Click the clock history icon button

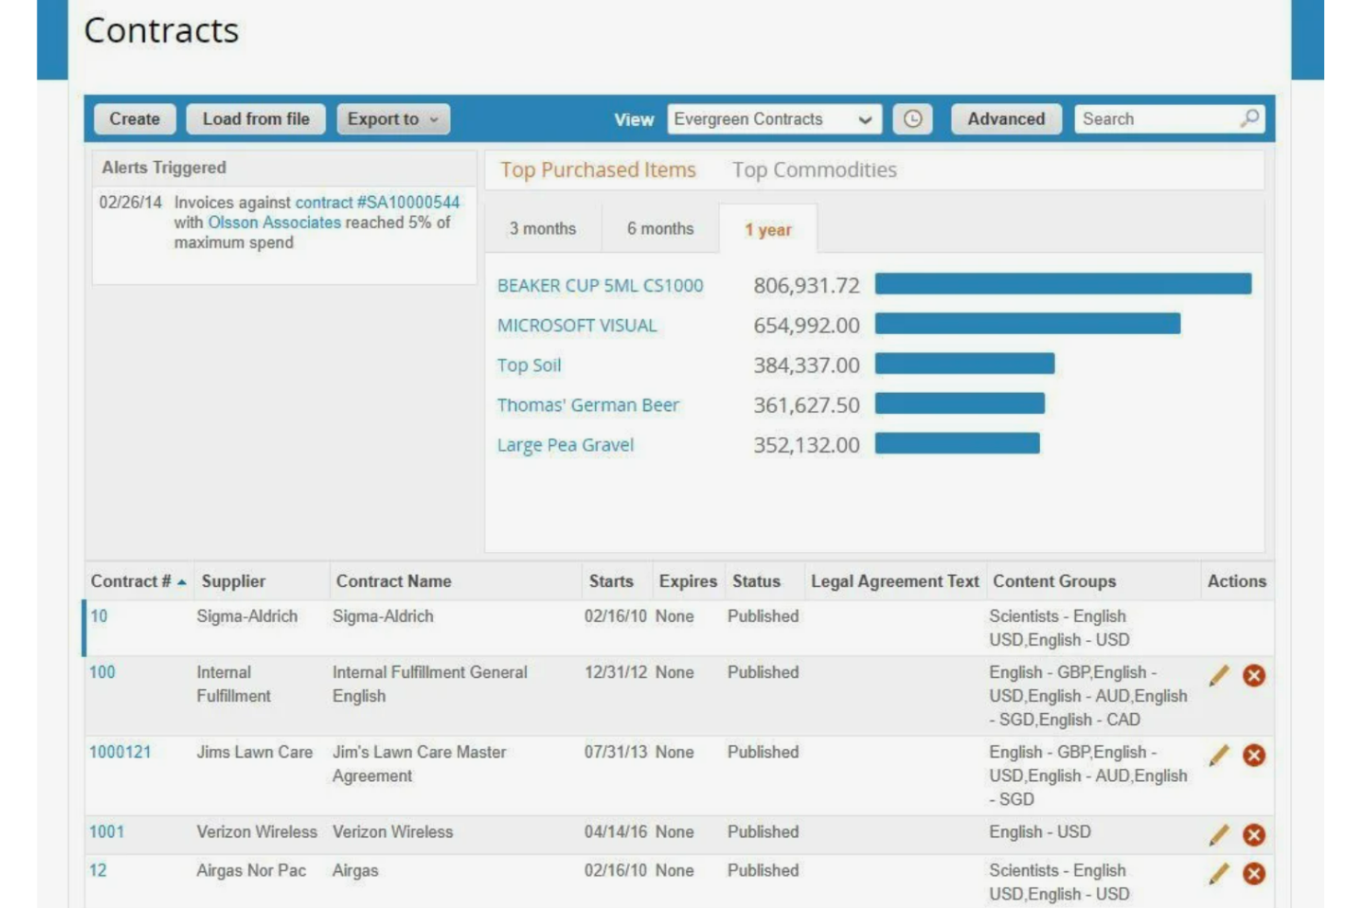tap(912, 119)
